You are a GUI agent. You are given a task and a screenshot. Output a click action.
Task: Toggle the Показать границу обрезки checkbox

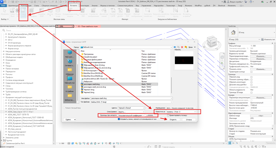(251, 80)
